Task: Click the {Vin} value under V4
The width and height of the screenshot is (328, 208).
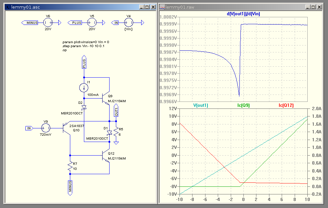Action: click(129, 29)
